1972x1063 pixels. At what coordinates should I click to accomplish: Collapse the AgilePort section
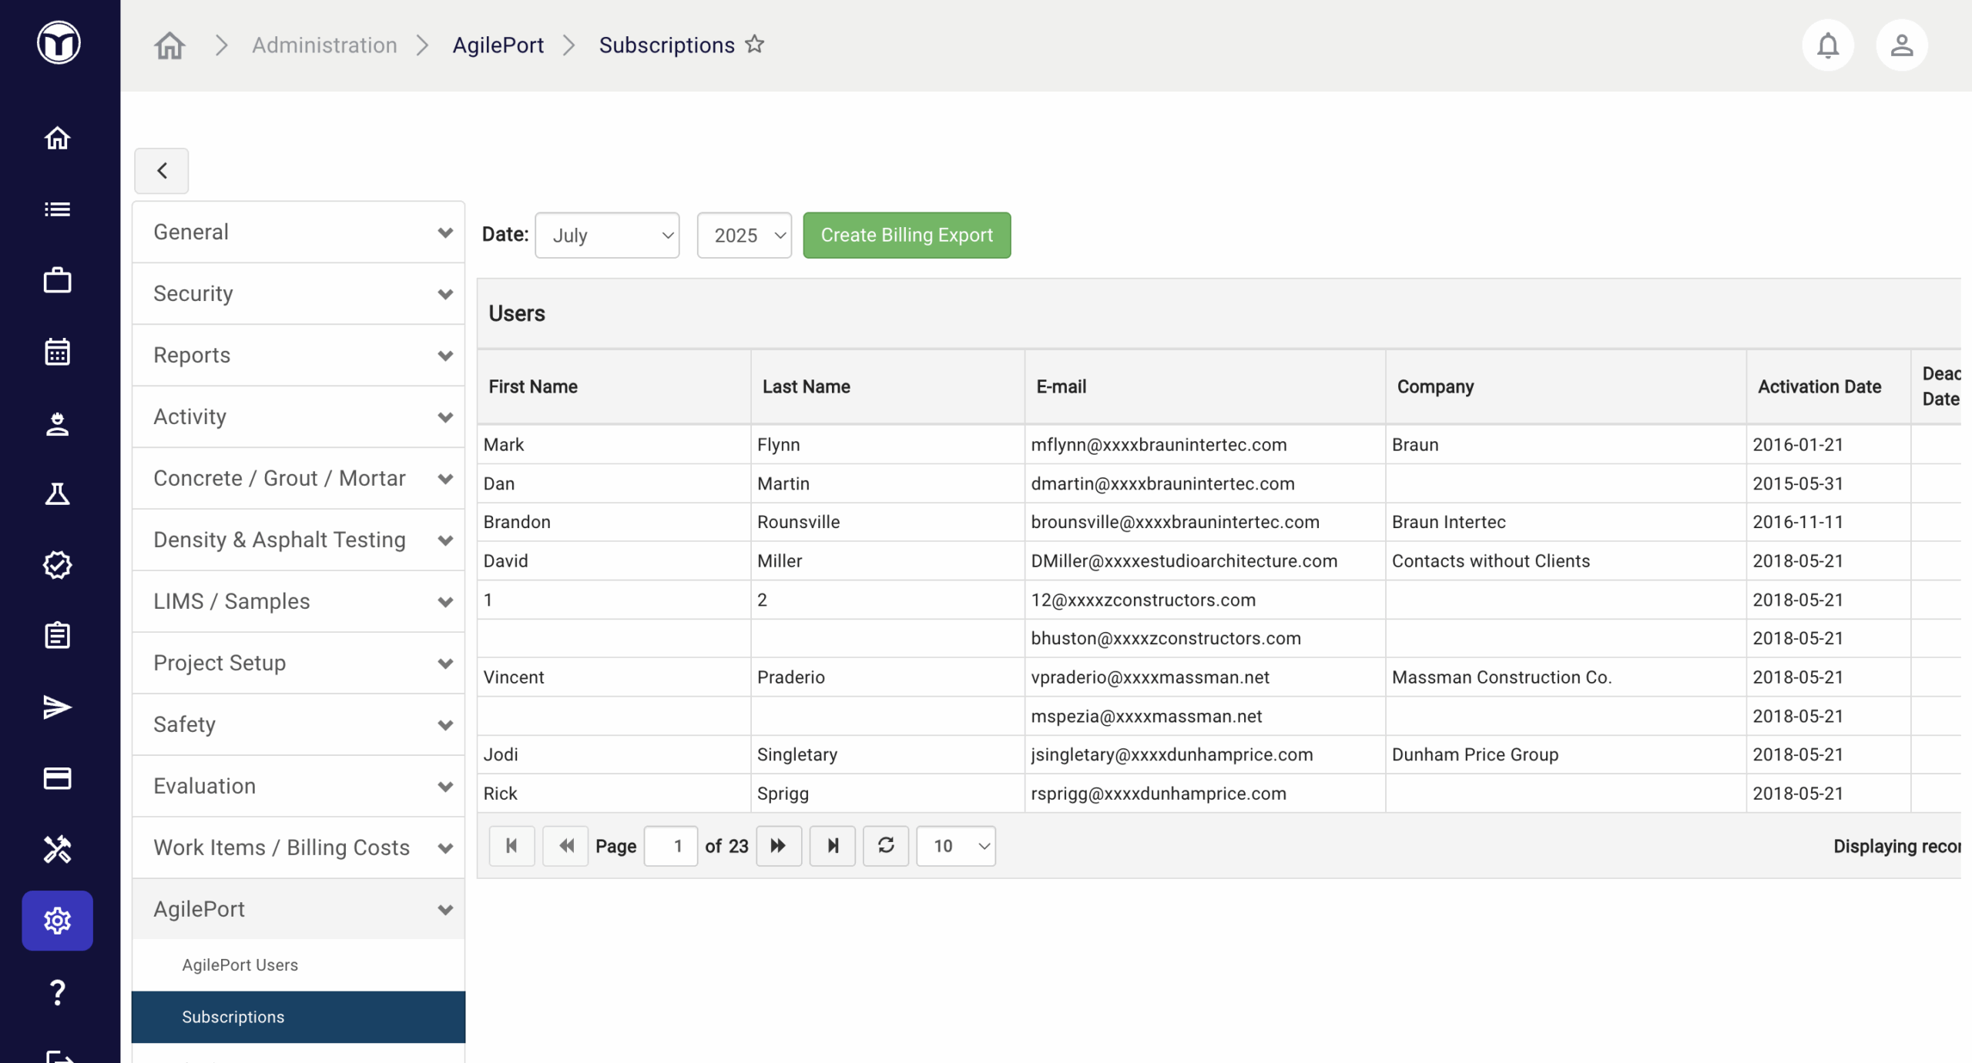(299, 910)
